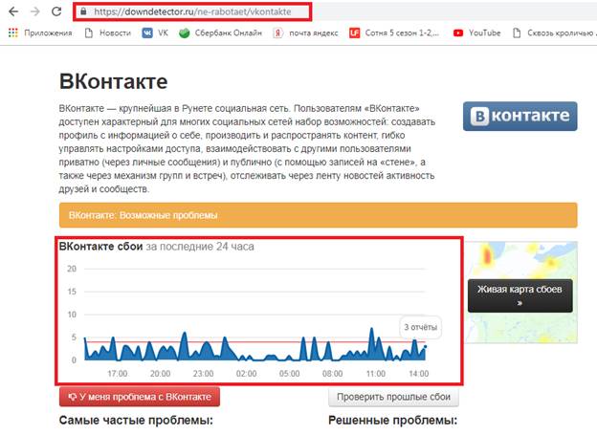
Task: Click the 20 value on chart axis
Action: tap(72, 269)
